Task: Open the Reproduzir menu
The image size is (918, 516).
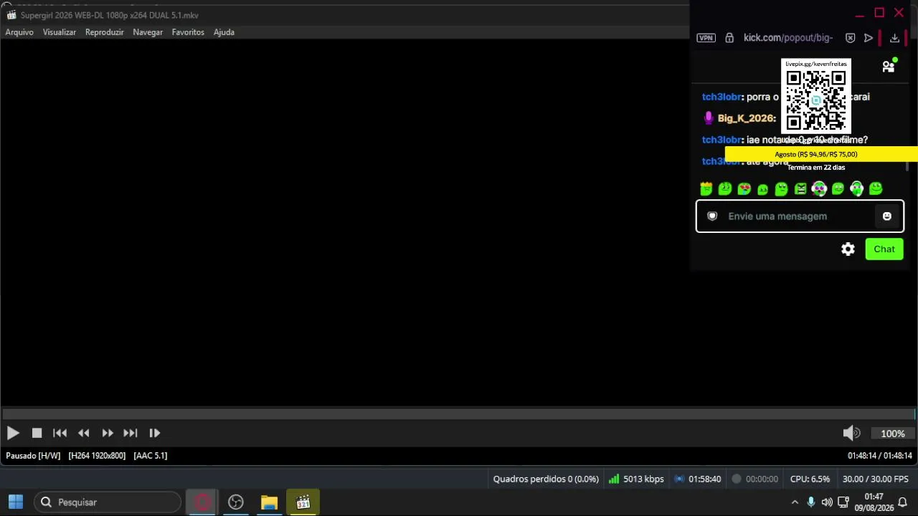Action: coord(105,32)
